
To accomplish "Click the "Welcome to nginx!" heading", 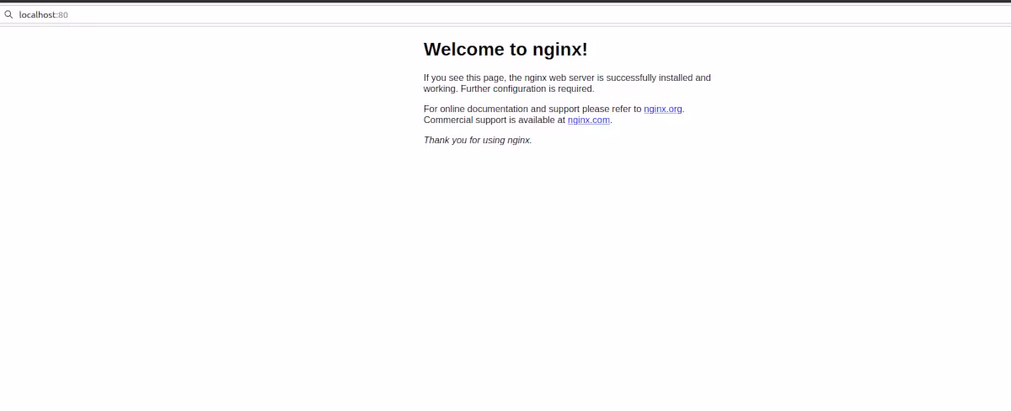I will coord(505,50).
